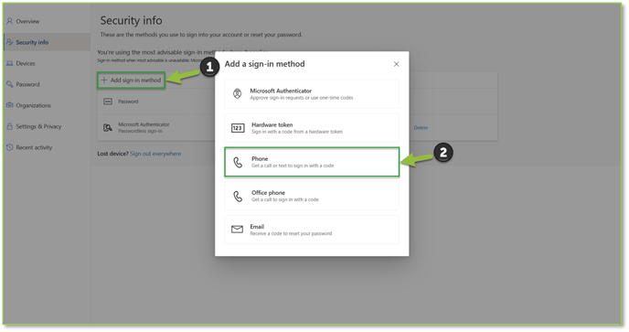The image size is (629, 332).
Task: Choose Microsoft Authenticator sign-in method
Action: [312, 94]
